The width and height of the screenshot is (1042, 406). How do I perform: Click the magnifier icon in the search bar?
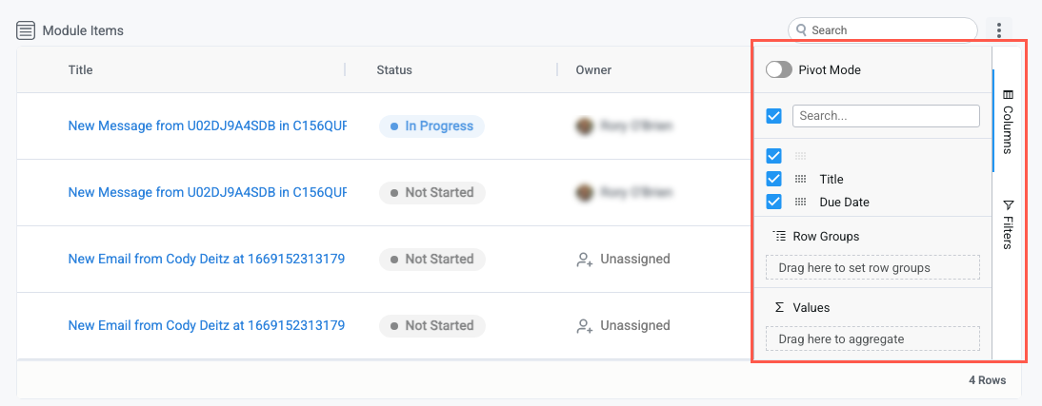click(x=803, y=30)
